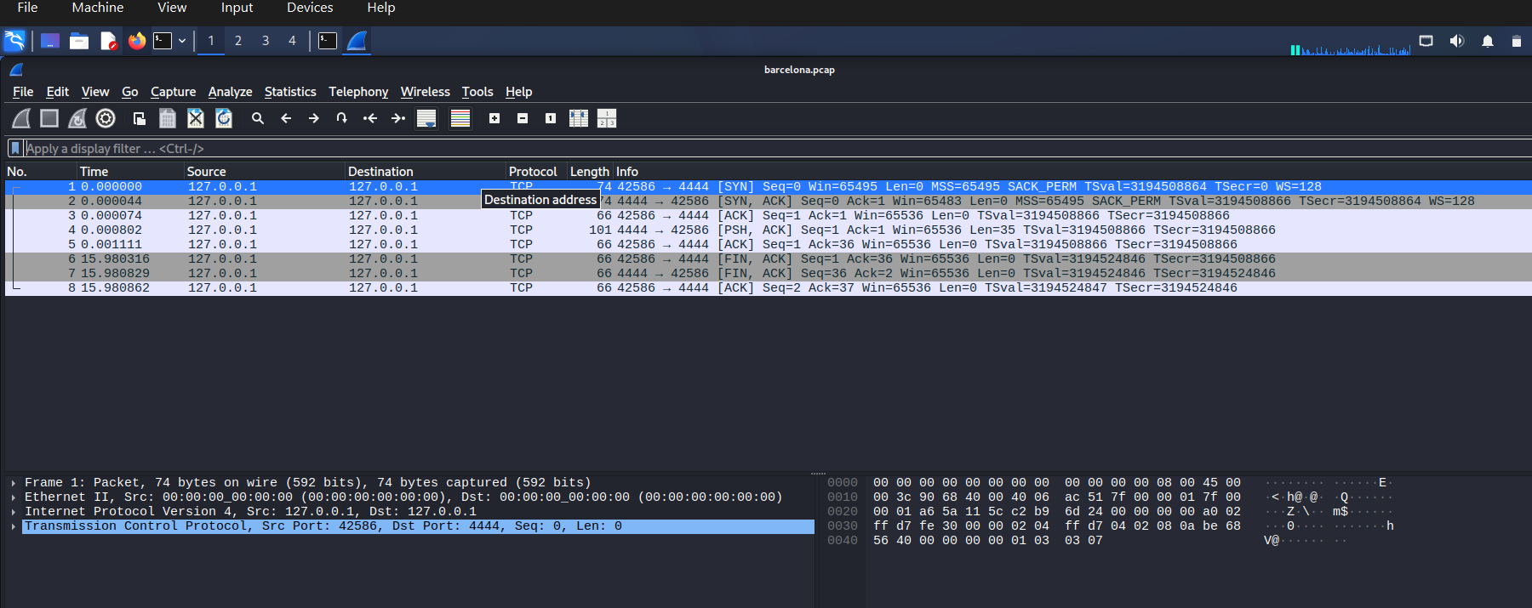Image resolution: width=1532 pixels, height=608 pixels.
Task: Open the Telephony menu
Action: tap(358, 92)
